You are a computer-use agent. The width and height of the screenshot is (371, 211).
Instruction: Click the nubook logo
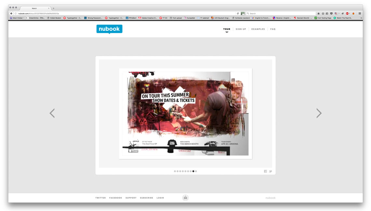109,29
